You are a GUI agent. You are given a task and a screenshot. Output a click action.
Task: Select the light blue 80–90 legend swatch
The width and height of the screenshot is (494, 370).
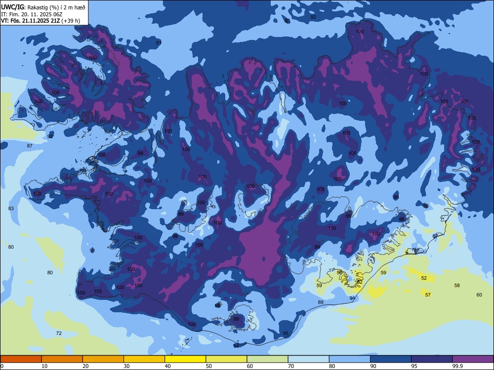[x=350, y=359]
